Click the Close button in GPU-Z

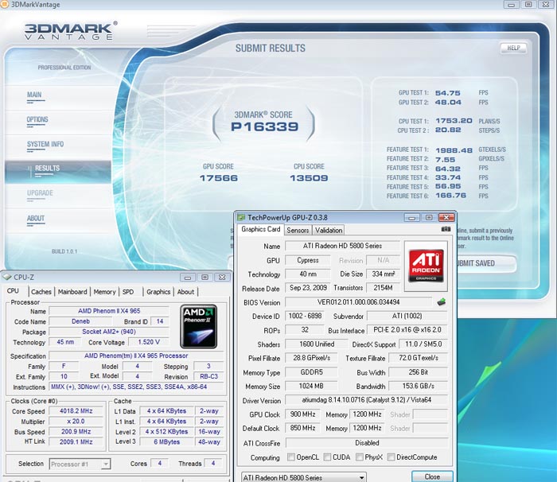(x=432, y=476)
